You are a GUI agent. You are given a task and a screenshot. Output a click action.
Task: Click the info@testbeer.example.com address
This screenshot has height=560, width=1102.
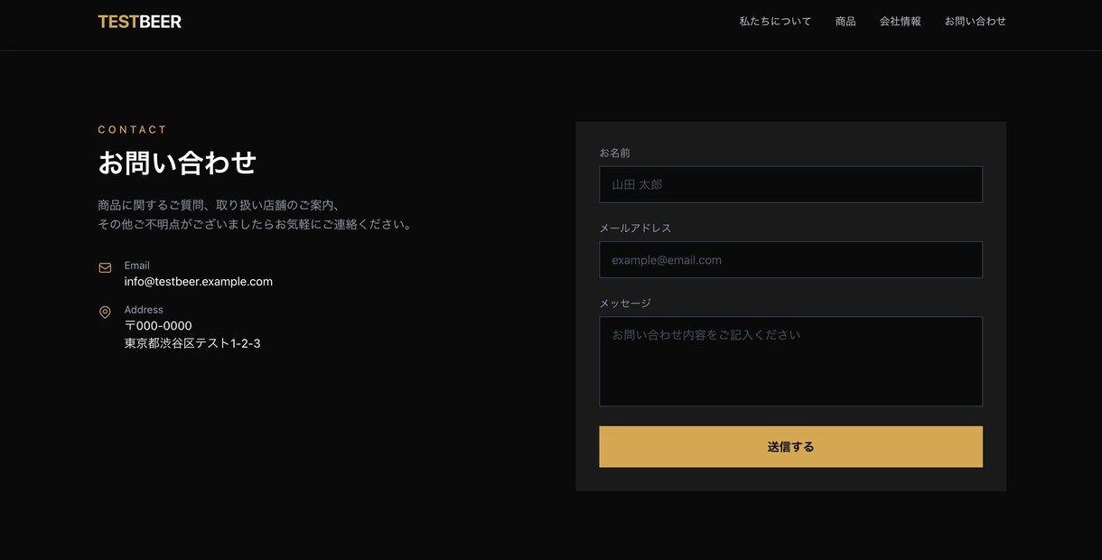click(x=199, y=282)
